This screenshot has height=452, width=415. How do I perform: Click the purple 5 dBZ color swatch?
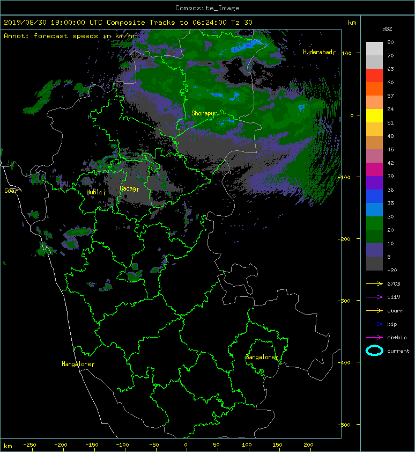pos(374,250)
